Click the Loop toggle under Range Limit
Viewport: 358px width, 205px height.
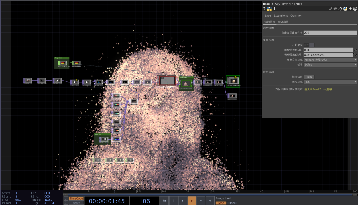pos(221,203)
